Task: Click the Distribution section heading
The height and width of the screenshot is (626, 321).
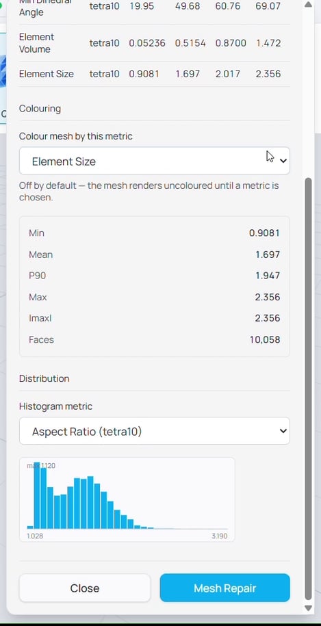Action: coord(44,378)
